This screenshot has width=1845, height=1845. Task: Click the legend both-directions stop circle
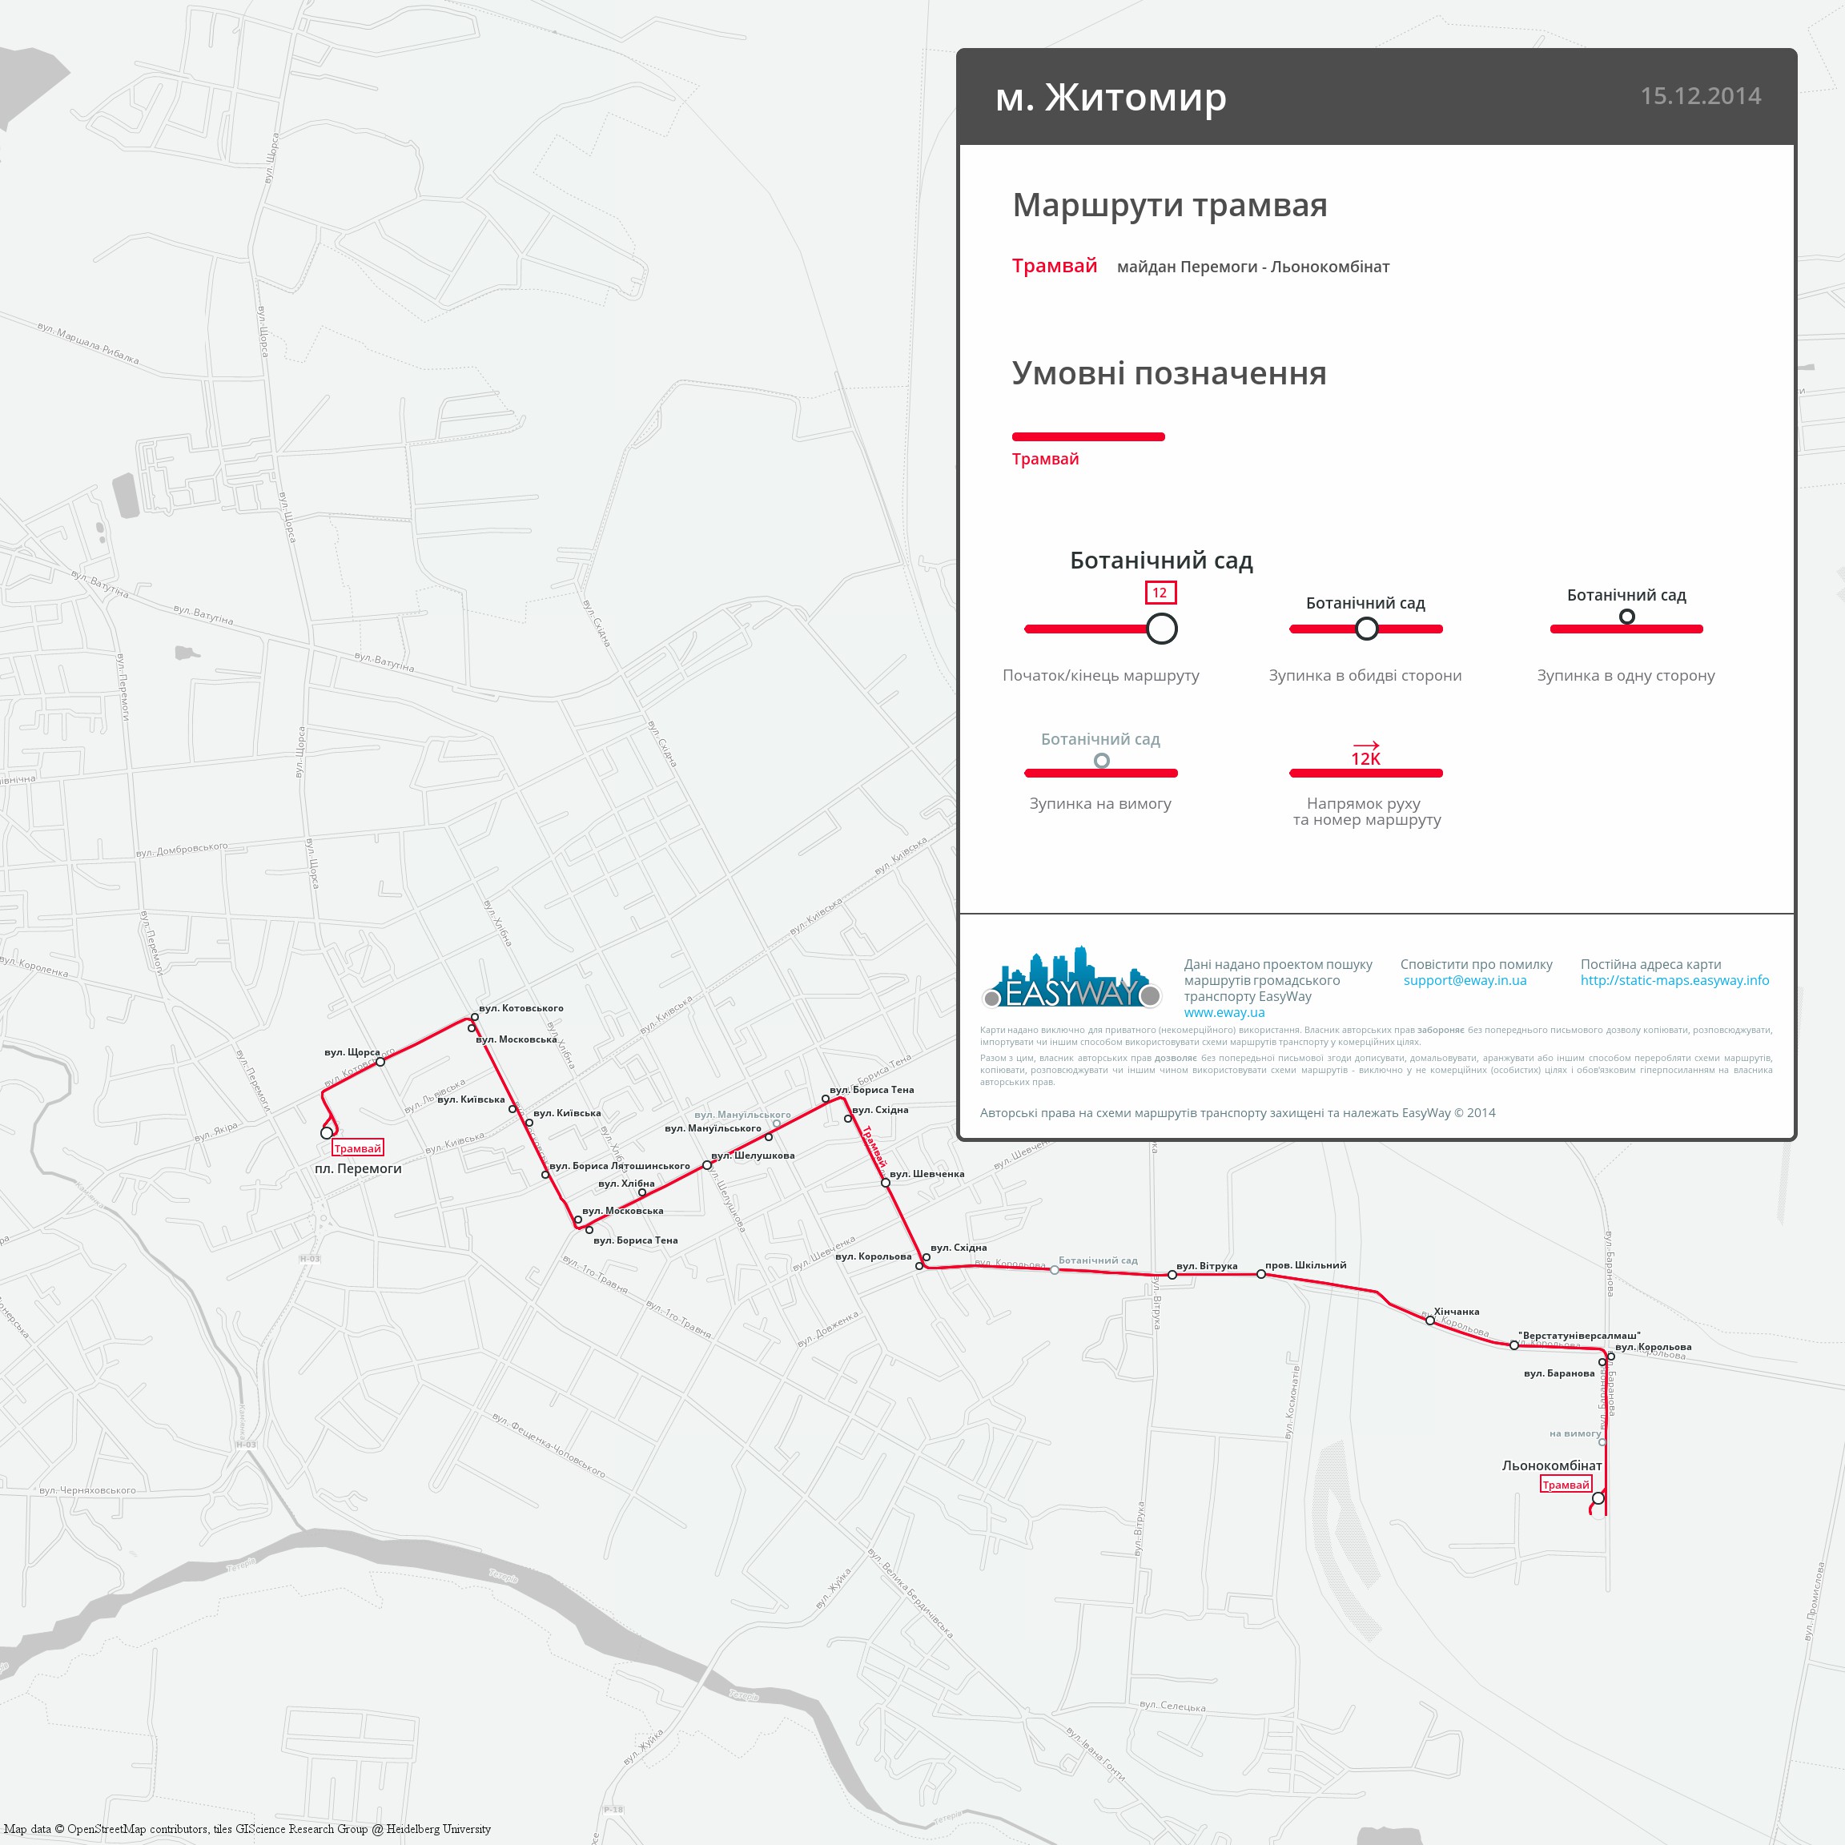coord(1367,629)
